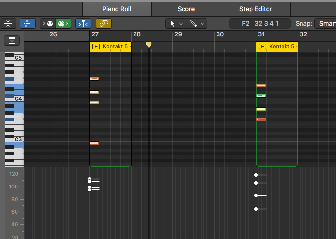Click the velocity scale label 60
Screen dimensions: 336x239
point(15,212)
